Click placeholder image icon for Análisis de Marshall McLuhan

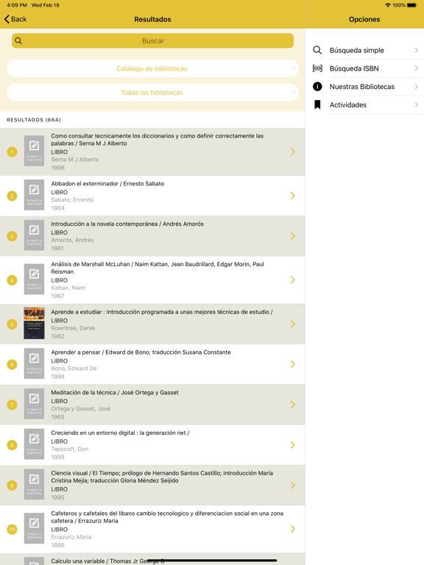coord(35,280)
